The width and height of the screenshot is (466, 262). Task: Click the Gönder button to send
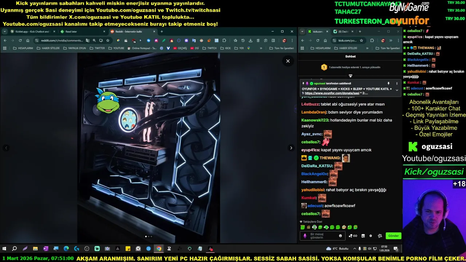click(393, 236)
